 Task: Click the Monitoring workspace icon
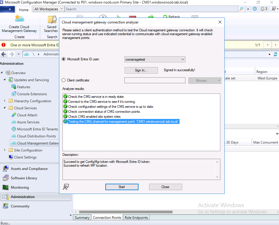point(6,187)
